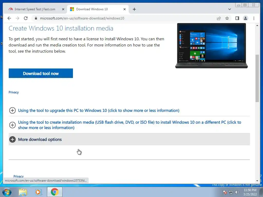263x197 pixels.
Task: Open 'Using the tool to create installation media' link
Action: pos(129,125)
